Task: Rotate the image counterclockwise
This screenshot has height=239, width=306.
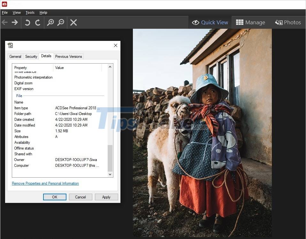Action: click(27, 22)
